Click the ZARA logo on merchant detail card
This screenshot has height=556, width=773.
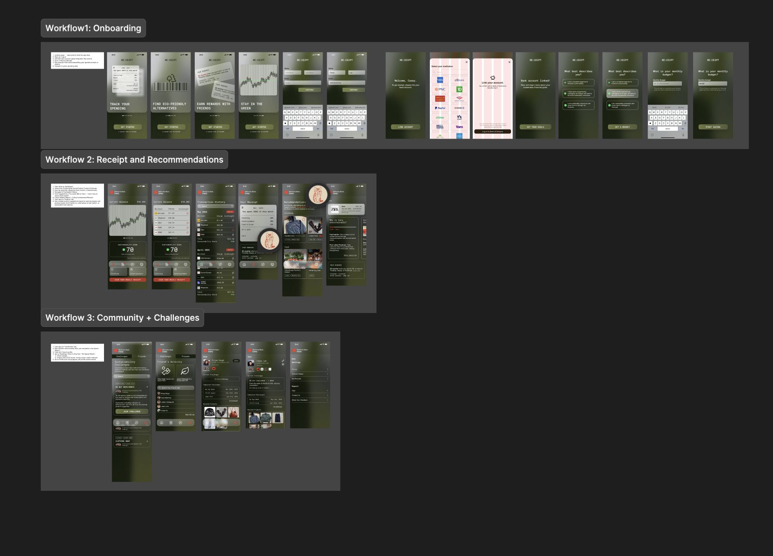pyautogui.click(x=335, y=209)
